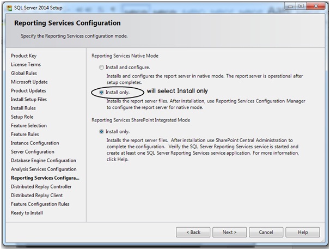Image resolution: width=330 pixels, height=250 pixels.
Task: Select SharePoint Integrated Mode Install only radio
Action: pos(101,131)
